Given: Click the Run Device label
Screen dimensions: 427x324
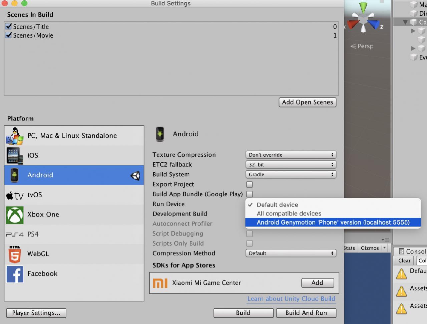Looking at the screenshot, I should [168, 204].
